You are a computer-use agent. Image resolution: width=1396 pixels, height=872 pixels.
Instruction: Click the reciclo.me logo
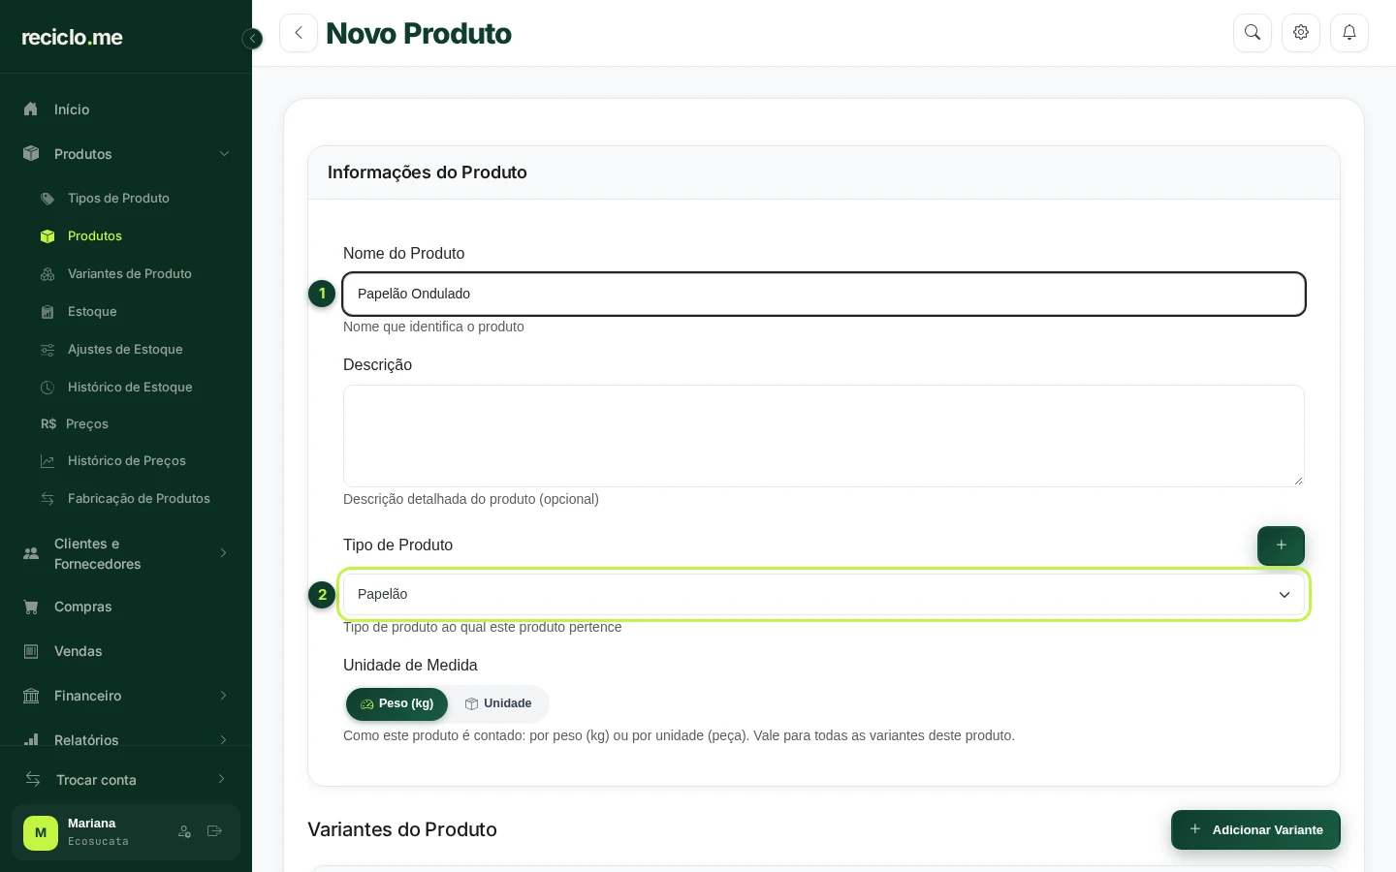73,38
